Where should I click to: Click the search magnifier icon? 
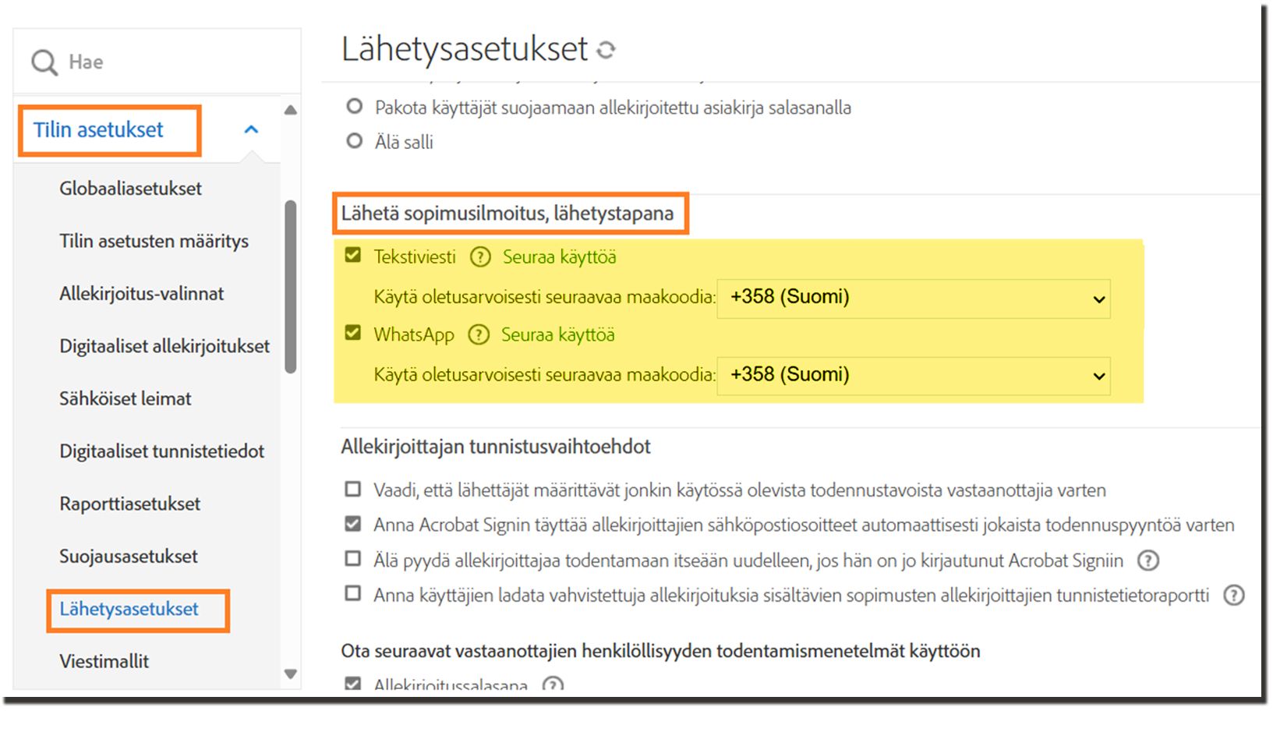pos(44,62)
